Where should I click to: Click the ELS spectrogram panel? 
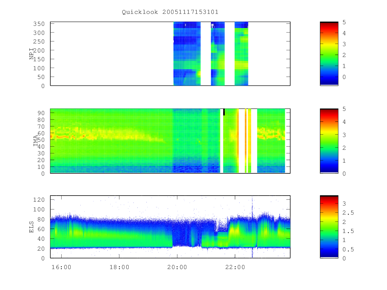170,227
